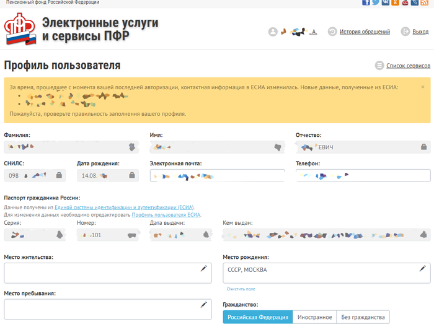
Task: Open the Twitter social icon
Action: point(376,2)
